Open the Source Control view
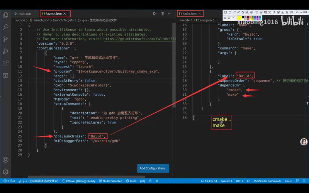Image resolution: width=309 pixels, height=193 pixels. 5,39
